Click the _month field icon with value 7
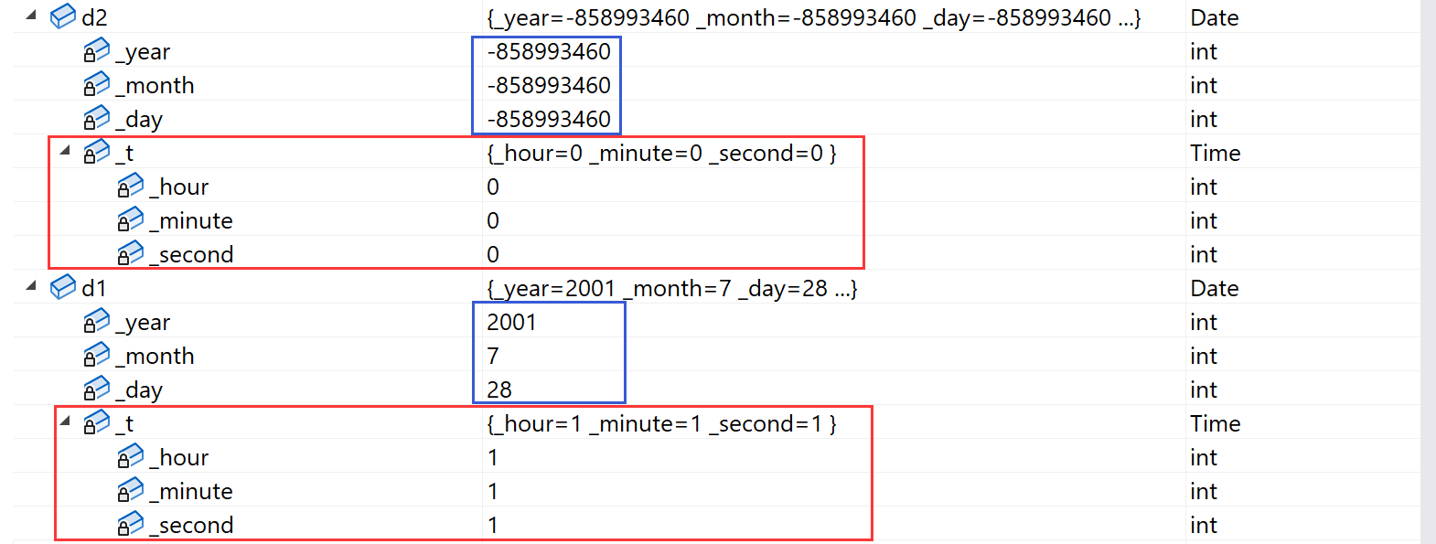Screen dimensions: 1436x544 (96, 356)
